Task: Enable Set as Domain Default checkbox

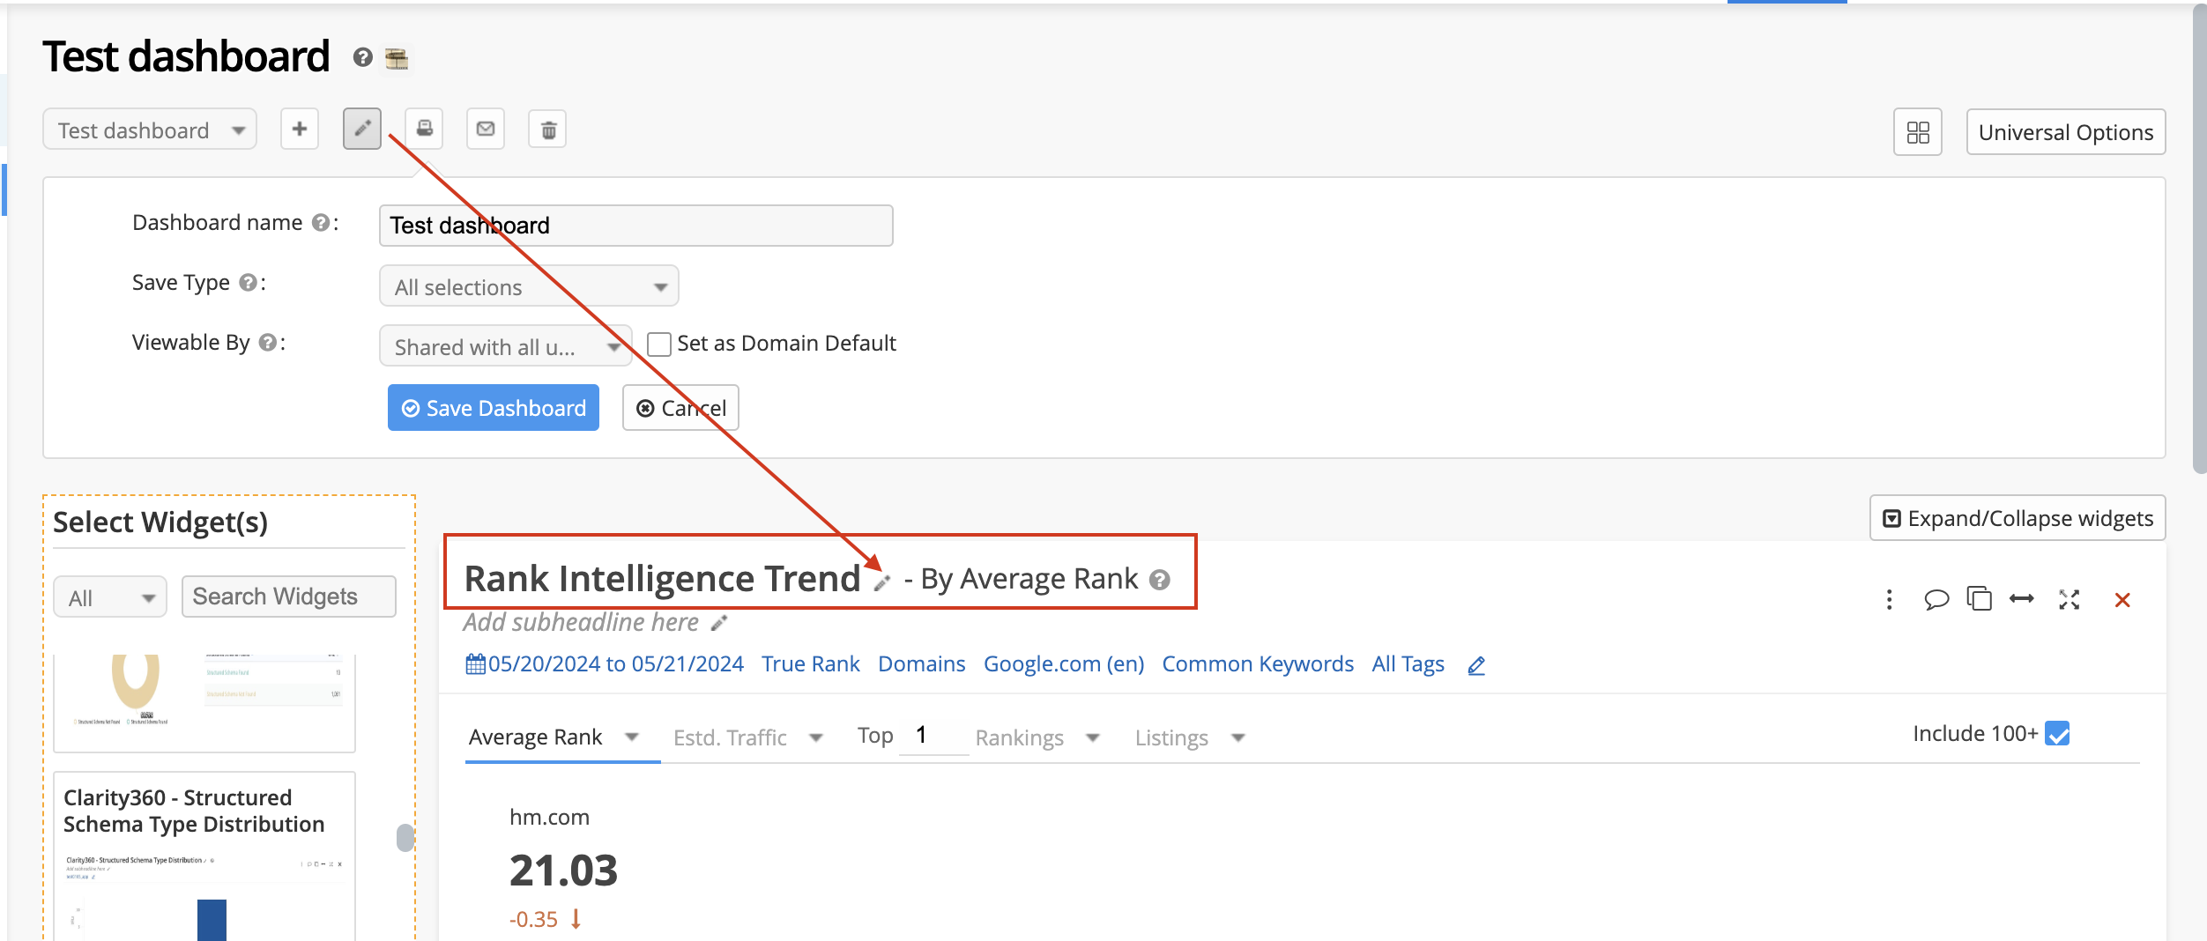Action: coord(659,344)
